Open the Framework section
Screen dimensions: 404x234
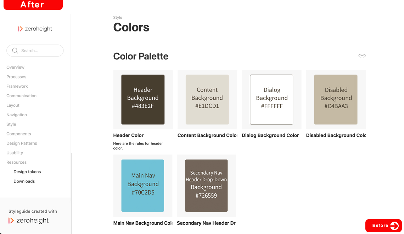pyautogui.click(x=17, y=86)
